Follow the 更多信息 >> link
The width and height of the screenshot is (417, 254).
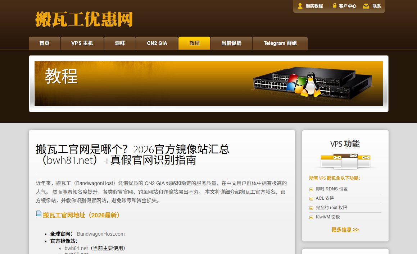[345, 229]
